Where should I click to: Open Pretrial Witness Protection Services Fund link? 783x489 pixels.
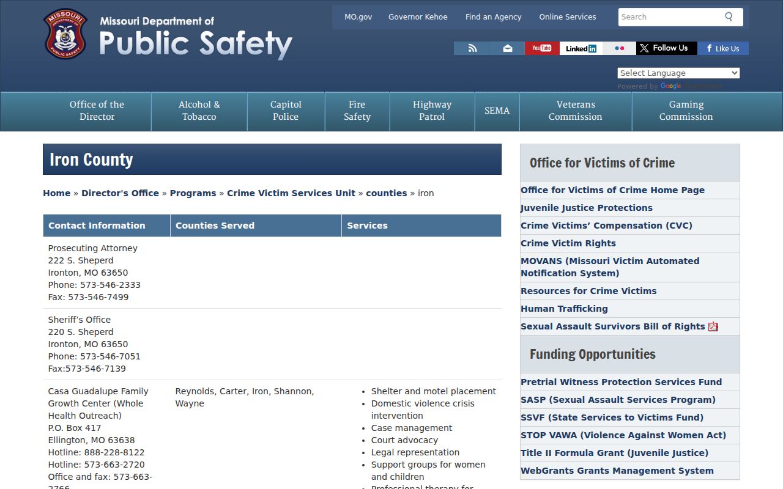point(621,382)
